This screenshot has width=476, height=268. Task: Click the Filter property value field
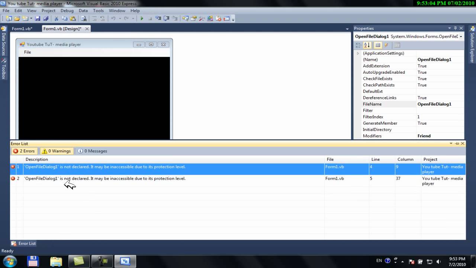pos(440,111)
